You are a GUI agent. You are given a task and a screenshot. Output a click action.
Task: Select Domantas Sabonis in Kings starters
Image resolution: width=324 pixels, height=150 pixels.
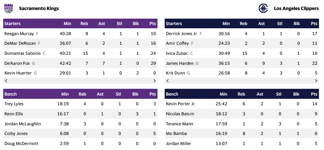pyautogui.click(x=23, y=53)
